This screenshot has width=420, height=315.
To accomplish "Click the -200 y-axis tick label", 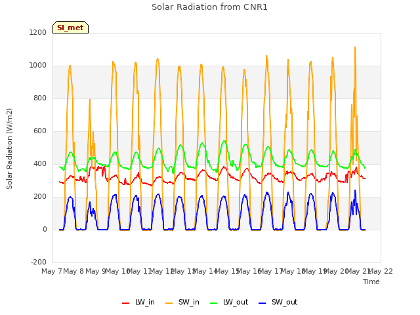I will coord(39,262).
